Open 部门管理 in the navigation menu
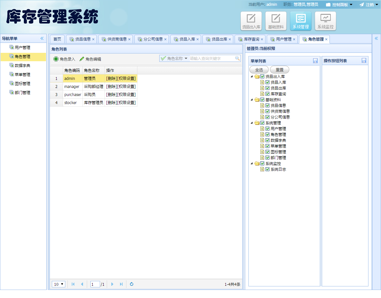Image resolution: width=381 pixels, height=298 pixels. [23, 92]
